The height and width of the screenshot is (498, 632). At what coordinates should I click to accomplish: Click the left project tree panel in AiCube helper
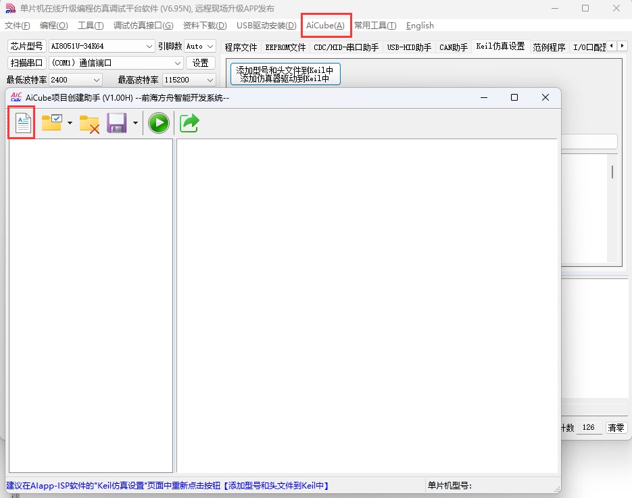[x=91, y=306]
